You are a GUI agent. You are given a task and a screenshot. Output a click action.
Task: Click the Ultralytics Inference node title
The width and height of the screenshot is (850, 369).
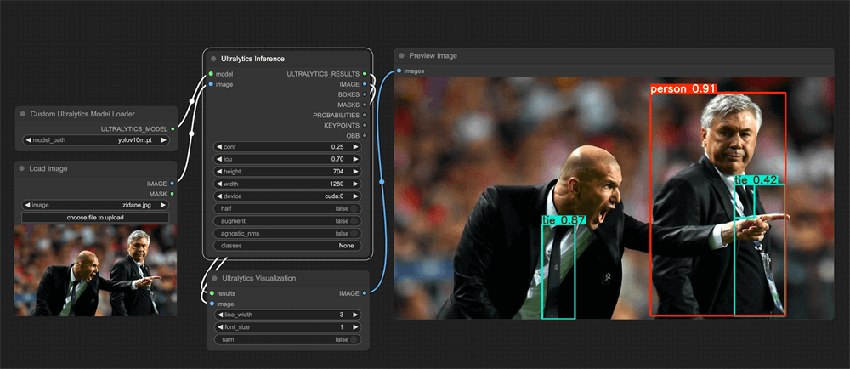tap(252, 59)
